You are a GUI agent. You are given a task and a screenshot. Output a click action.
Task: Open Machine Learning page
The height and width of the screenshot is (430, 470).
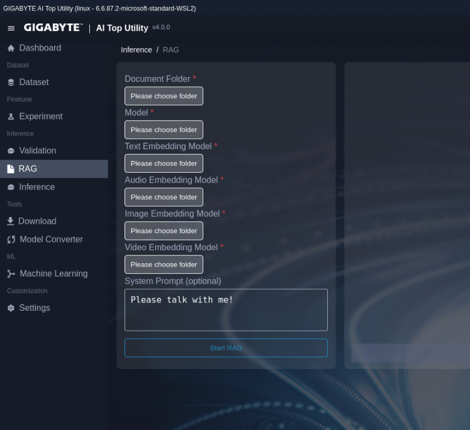(54, 274)
